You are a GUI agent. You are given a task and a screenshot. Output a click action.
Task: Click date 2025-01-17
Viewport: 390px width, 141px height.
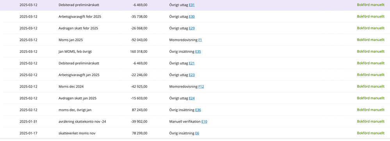click(x=28, y=133)
